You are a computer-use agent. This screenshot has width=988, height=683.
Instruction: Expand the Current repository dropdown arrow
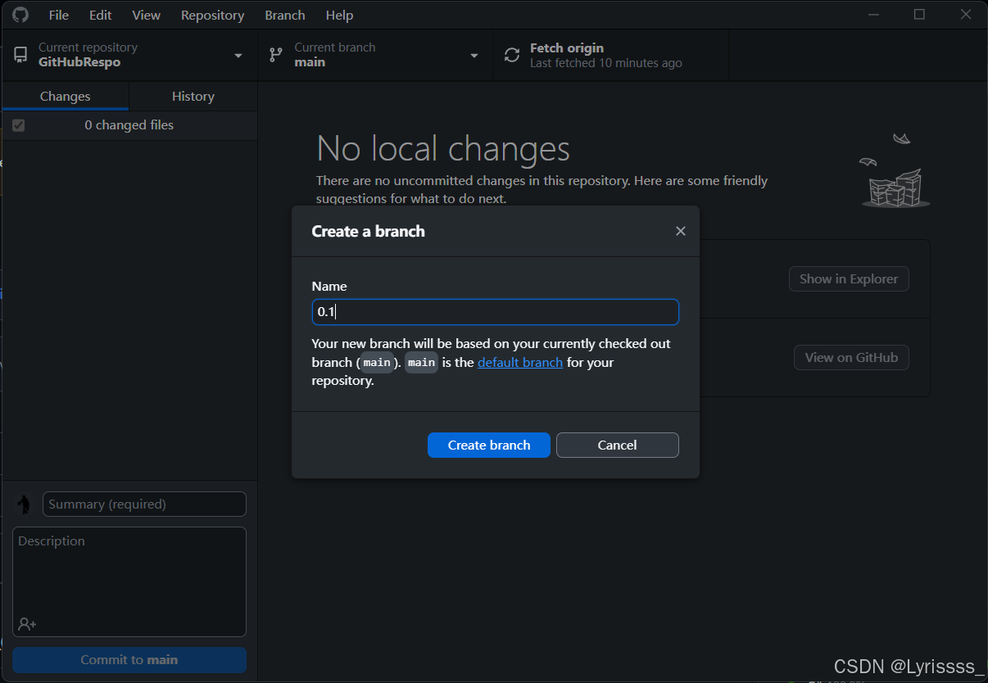pyautogui.click(x=238, y=56)
